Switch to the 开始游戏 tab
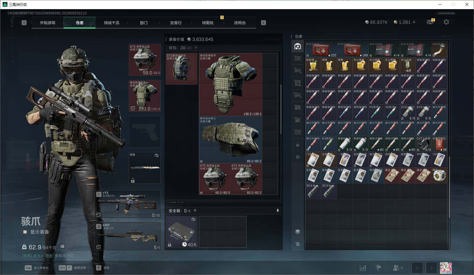This screenshot has width=474, height=275. click(x=48, y=23)
